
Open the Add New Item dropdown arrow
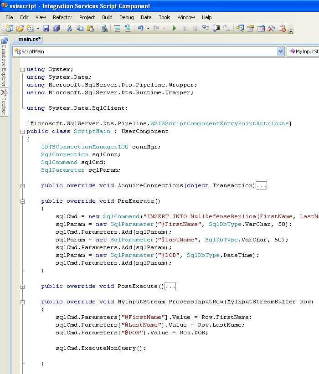[38, 28]
